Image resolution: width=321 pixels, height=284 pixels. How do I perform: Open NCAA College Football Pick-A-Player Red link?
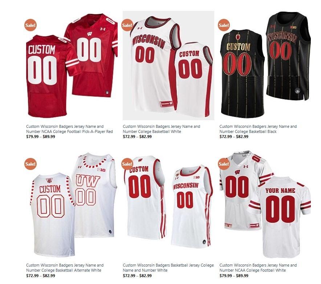coord(69,129)
